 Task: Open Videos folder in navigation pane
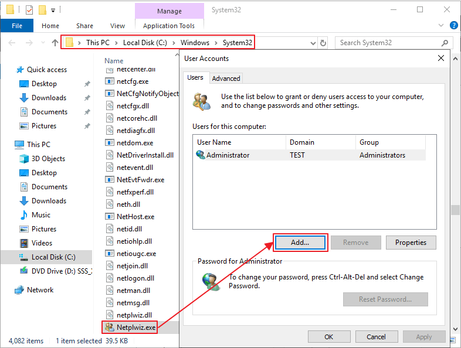42,243
